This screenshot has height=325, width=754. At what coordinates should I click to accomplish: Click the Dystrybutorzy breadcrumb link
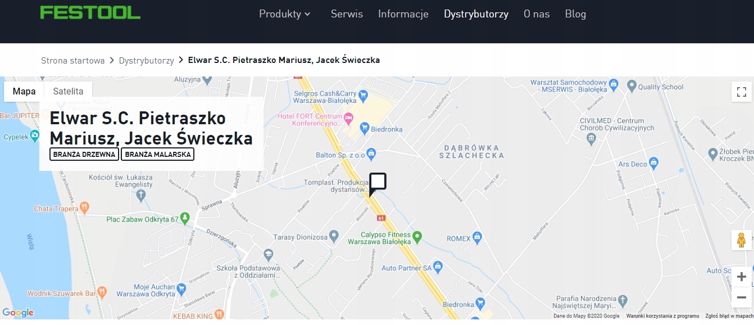click(x=146, y=60)
